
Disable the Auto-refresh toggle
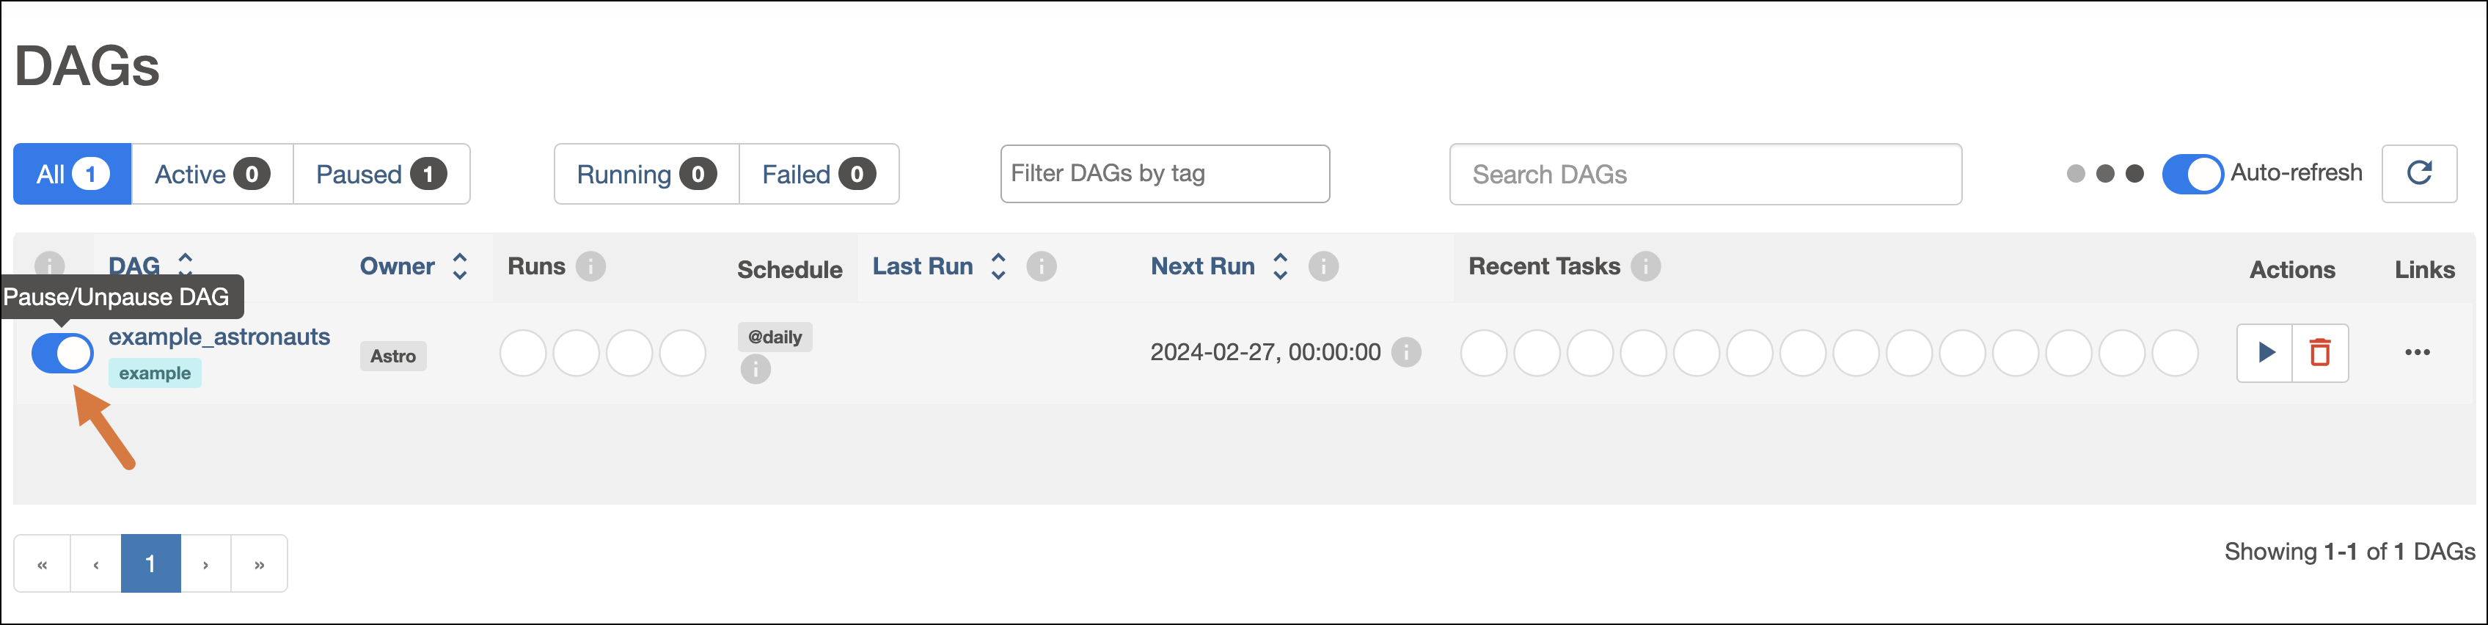pyautogui.click(x=2193, y=173)
